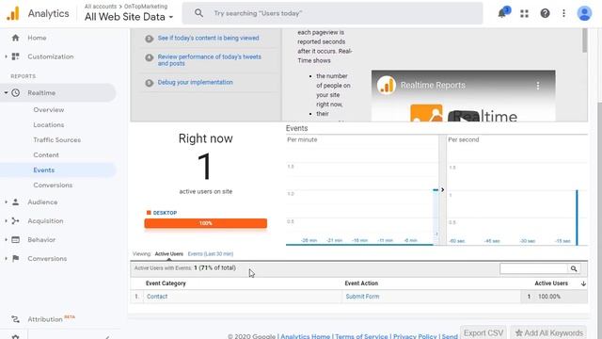Screen dimensions: 602x339
Task: Click the Event Category column header
Action: tap(166, 283)
